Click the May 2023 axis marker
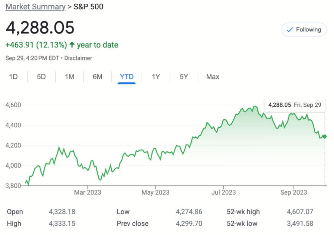This screenshot has height=235, width=334. point(155,192)
